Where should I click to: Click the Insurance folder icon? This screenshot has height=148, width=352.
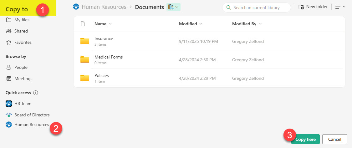pyautogui.click(x=85, y=41)
